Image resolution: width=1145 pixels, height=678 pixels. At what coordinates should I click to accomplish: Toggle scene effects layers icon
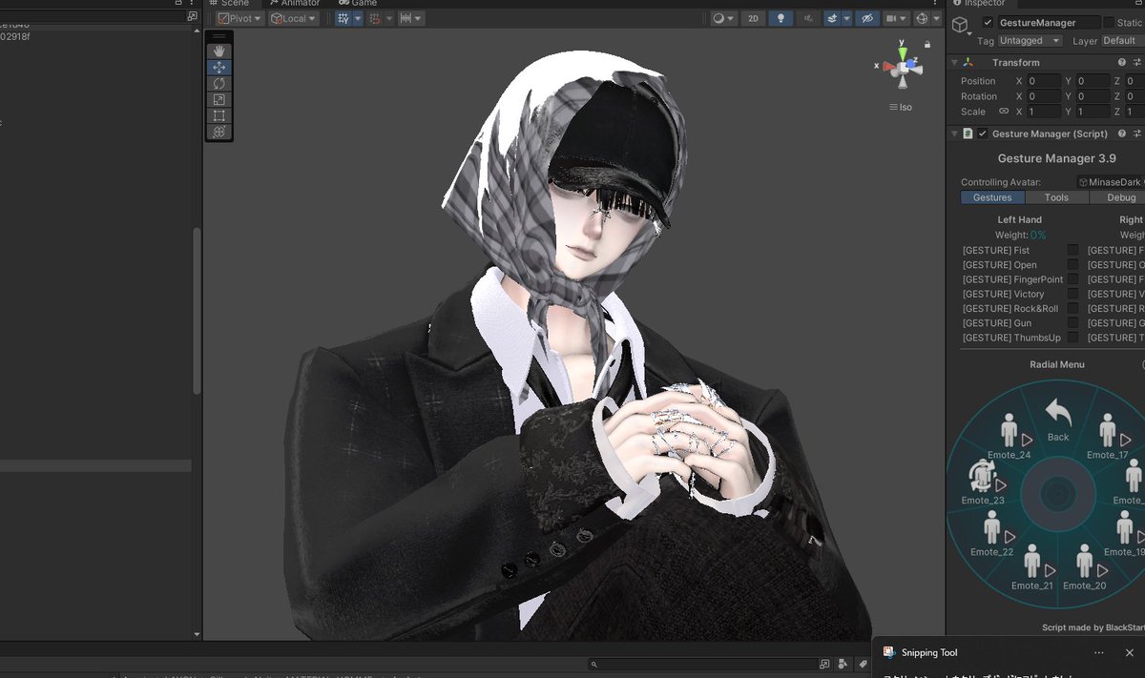click(832, 18)
